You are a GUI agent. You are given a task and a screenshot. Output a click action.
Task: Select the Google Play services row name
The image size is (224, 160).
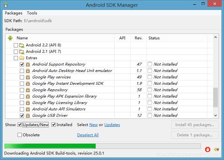point(52,77)
